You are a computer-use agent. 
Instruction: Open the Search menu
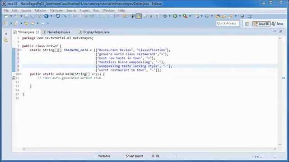click(71, 10)
